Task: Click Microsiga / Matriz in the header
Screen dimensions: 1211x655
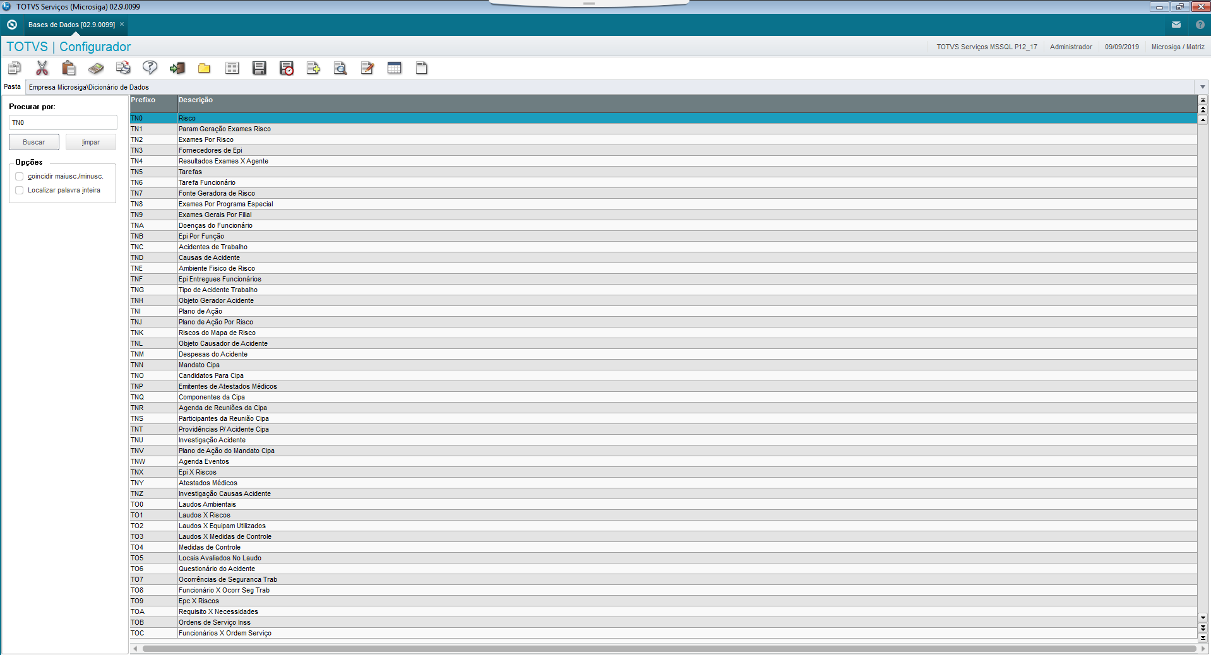Action: pos(1178,47)
